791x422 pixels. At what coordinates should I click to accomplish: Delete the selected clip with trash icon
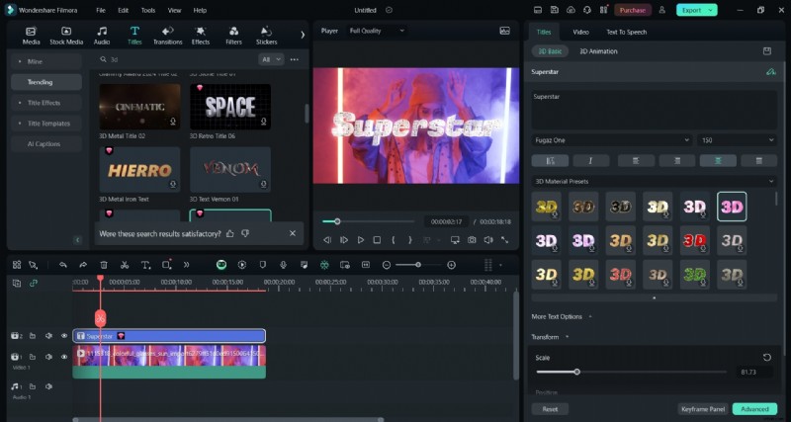[x=104, y=265]
